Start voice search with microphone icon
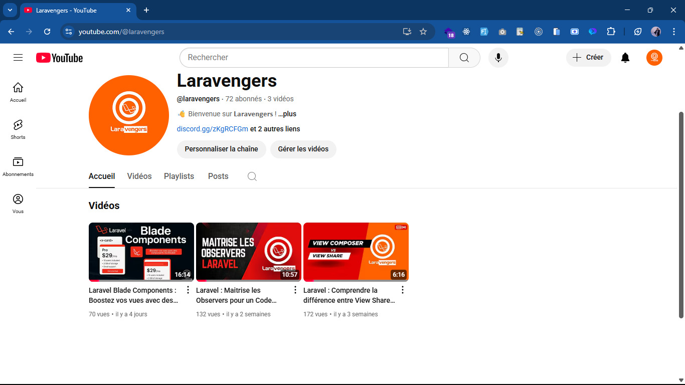685x385 pixels. pos(498,58)
